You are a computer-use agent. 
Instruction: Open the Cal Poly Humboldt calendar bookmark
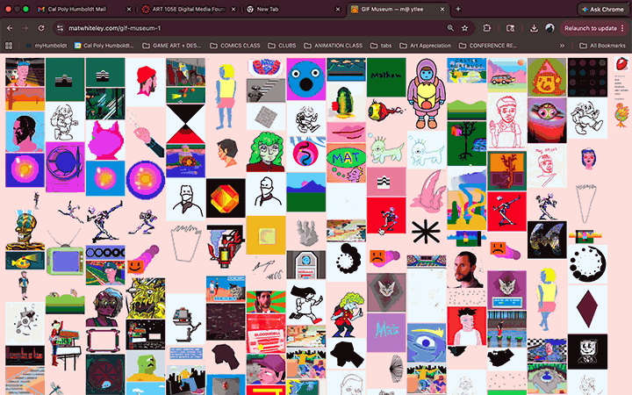(x=104, y=46)
